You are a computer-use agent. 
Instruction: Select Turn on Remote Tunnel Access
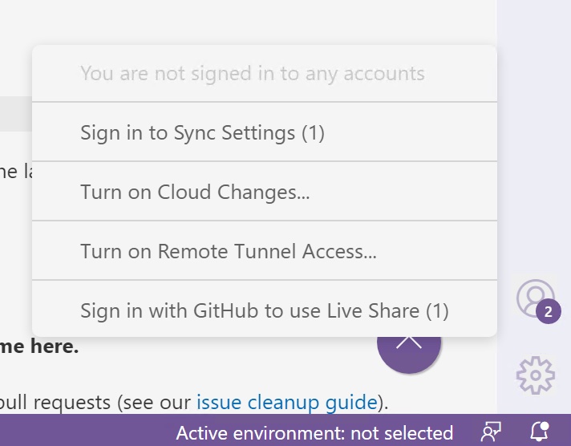click(x=229, y=251)
